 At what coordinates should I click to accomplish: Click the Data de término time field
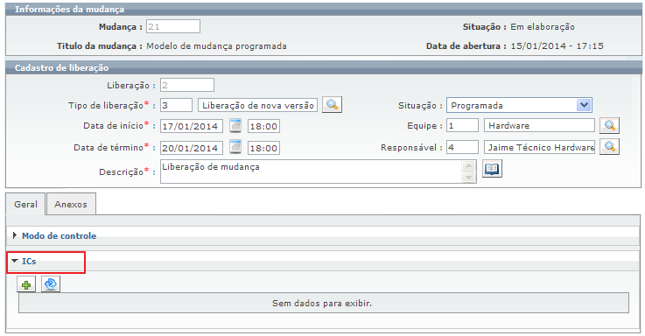tap(263, 148)
